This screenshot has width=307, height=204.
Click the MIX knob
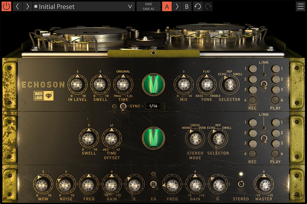[x=184, y=85]
